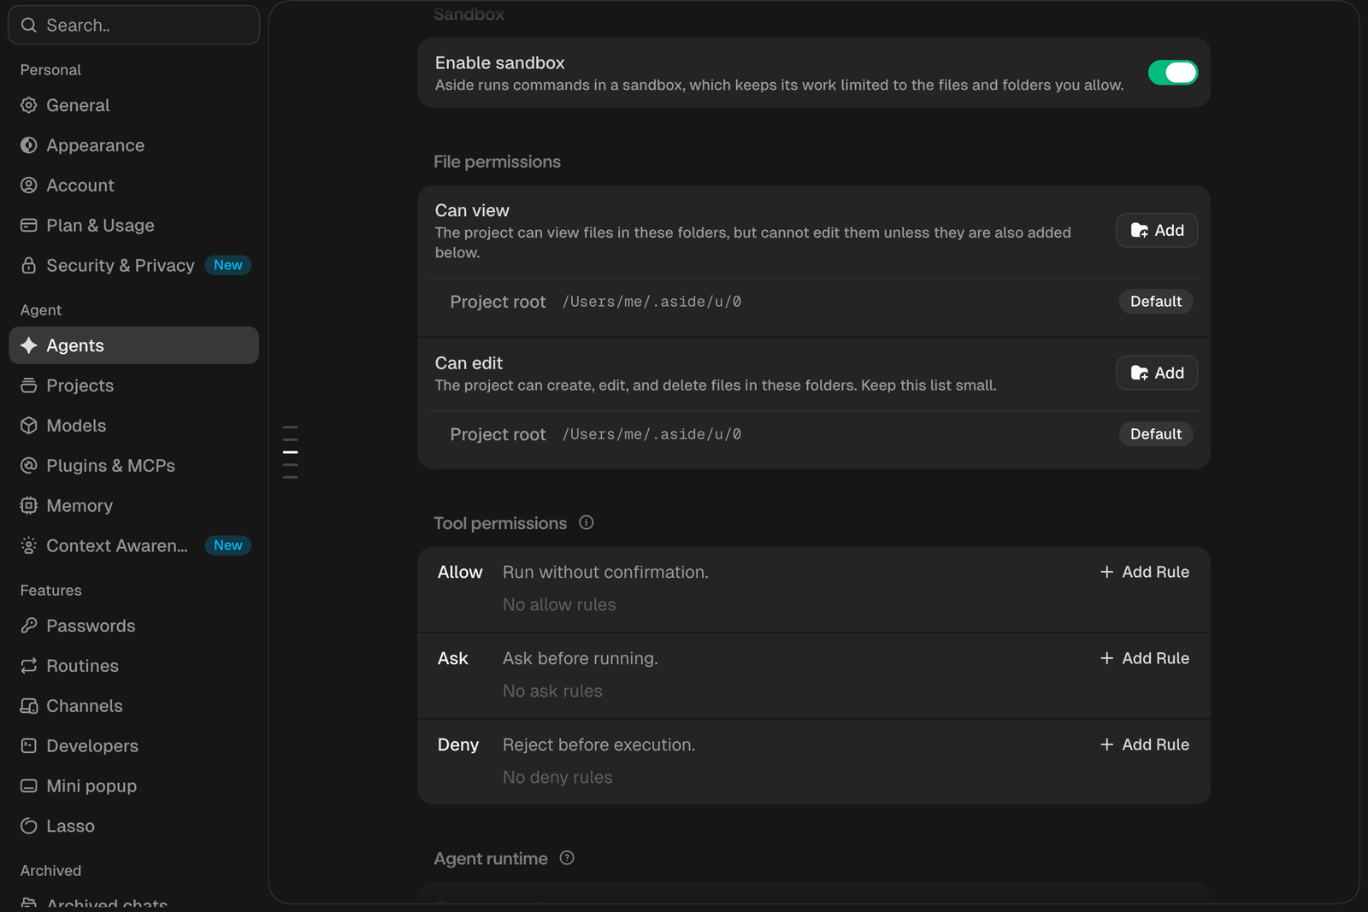Click the Agent runtime help icon

point(567,857)
